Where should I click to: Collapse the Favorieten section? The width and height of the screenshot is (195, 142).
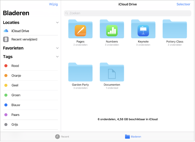[x=57, y=48]
